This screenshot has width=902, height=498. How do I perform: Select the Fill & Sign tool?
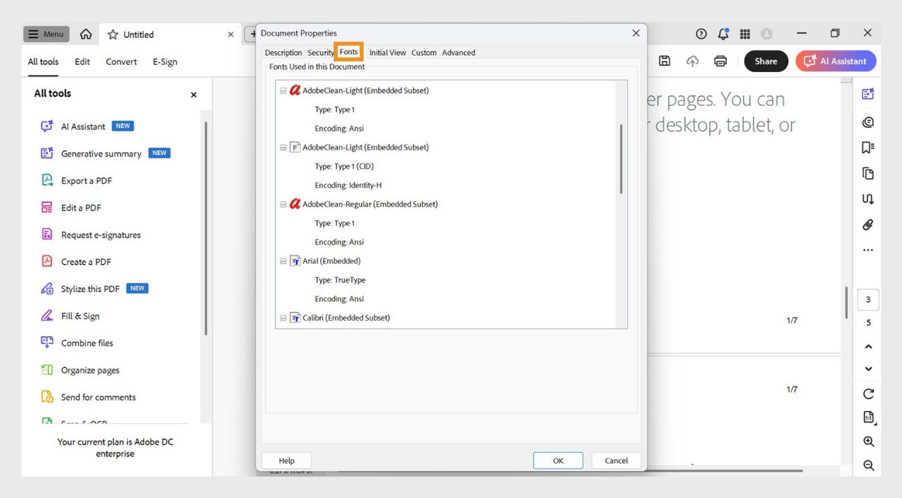80,315
